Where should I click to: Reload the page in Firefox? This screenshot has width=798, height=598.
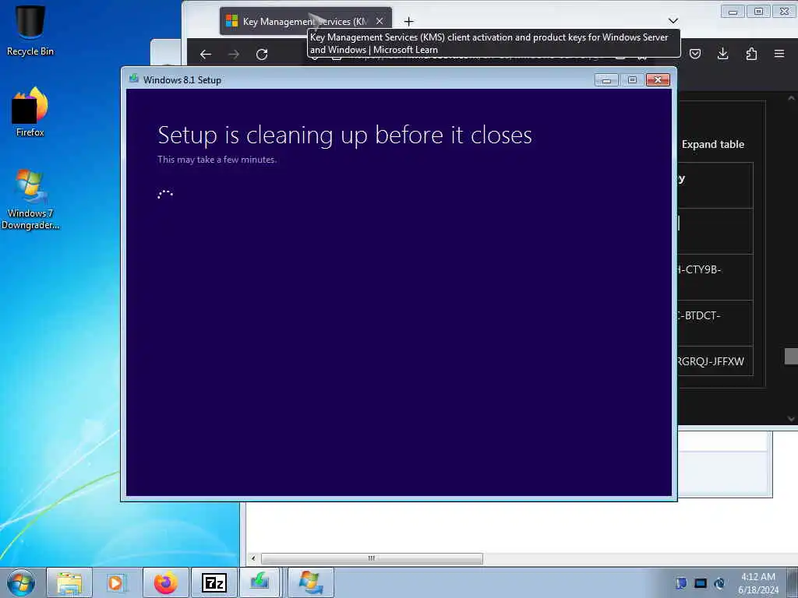(x=262, y=55)
